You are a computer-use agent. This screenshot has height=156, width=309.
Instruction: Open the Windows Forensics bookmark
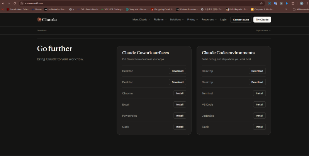tap(187, 9)
